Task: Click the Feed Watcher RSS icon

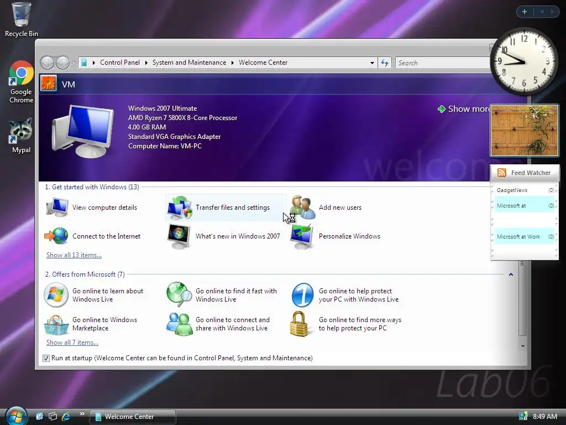Action: point(502,173)
